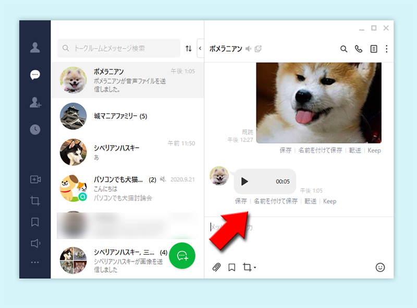Start a meeting with the video camera icon
Screen dimensions: 417x308
(x=35, y=180)
